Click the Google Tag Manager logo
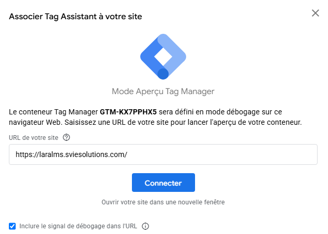The width and height of the screenshot is (328, 234). click(x=163, y=57)
